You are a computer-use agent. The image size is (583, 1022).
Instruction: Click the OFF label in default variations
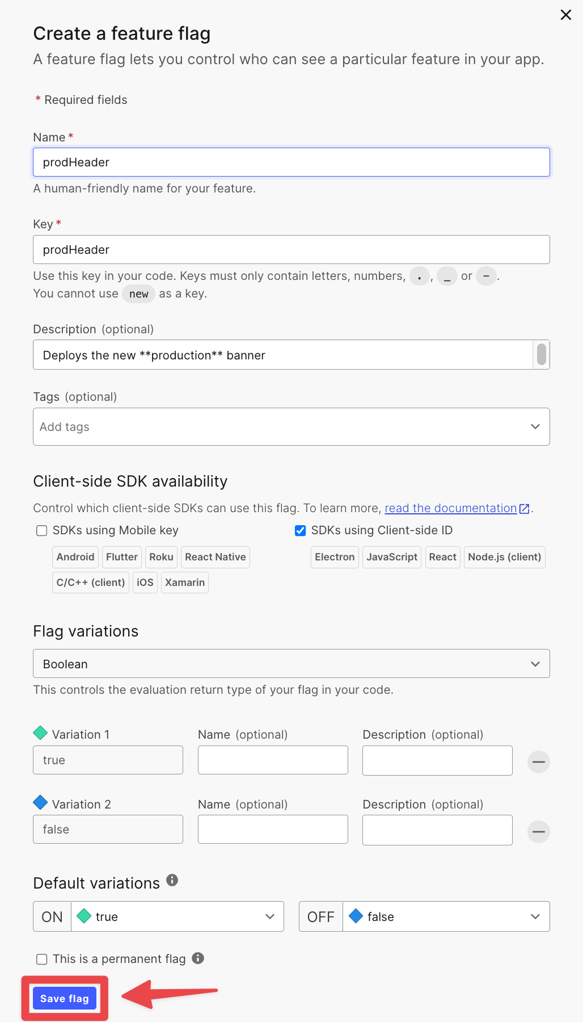point(321,916)
